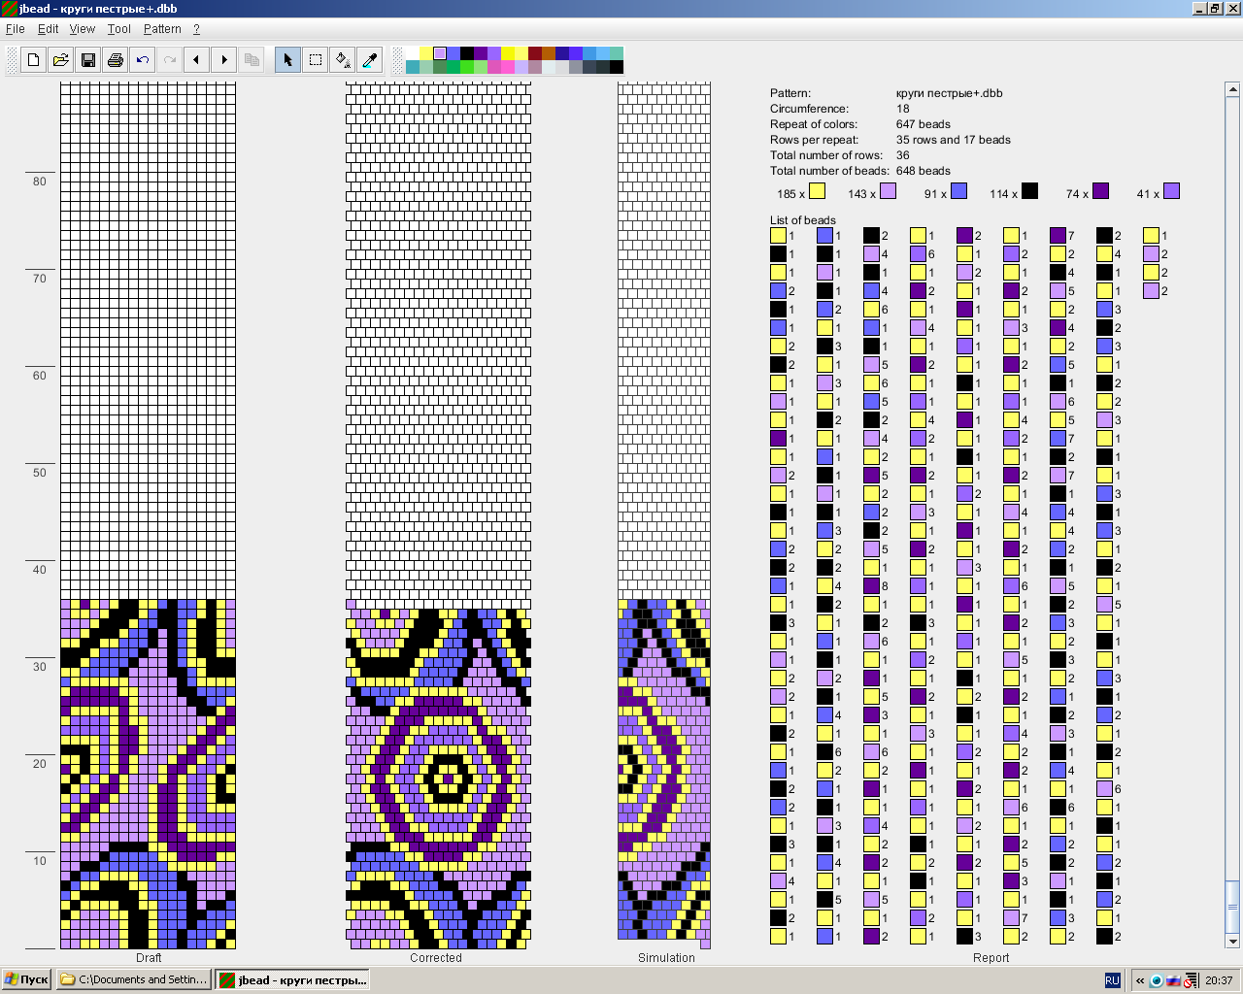This screenshot has width=1243, height=994.
Task: Choose the dashed rectangle selection tool
Action: pyautogui.click(x=315, y=60)
